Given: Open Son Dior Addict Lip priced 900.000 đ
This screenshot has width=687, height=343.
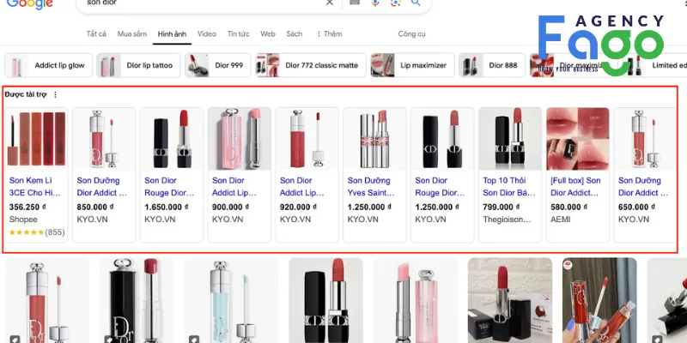Looking at the screenshot, I should pyautogui.click(x=234, y=186).
